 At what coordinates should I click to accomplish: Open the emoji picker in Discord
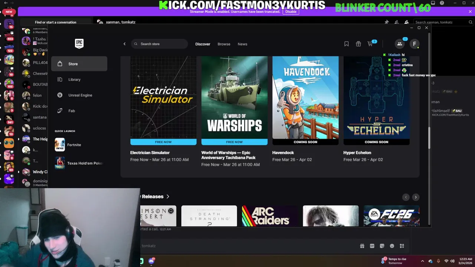(x=392, y=246)
